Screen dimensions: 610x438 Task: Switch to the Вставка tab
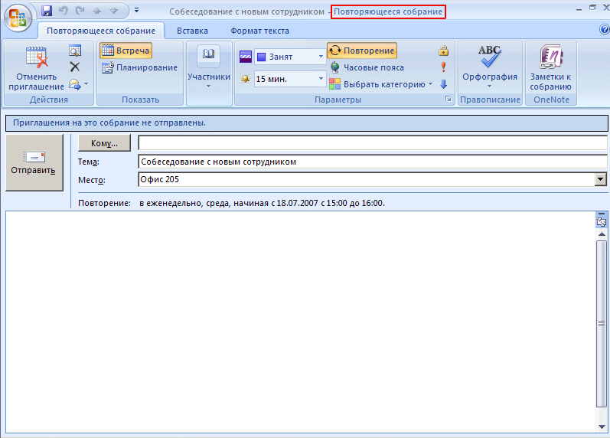click(x=192, y=31)
